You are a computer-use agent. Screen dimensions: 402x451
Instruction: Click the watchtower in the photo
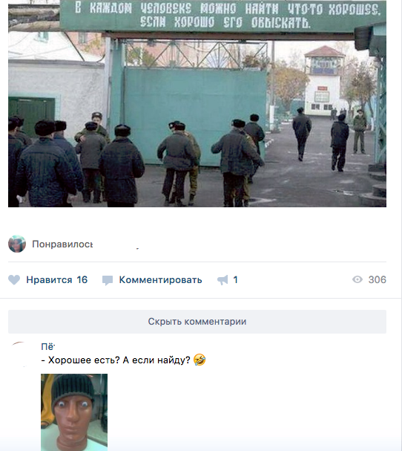click(x=323, y=80)
